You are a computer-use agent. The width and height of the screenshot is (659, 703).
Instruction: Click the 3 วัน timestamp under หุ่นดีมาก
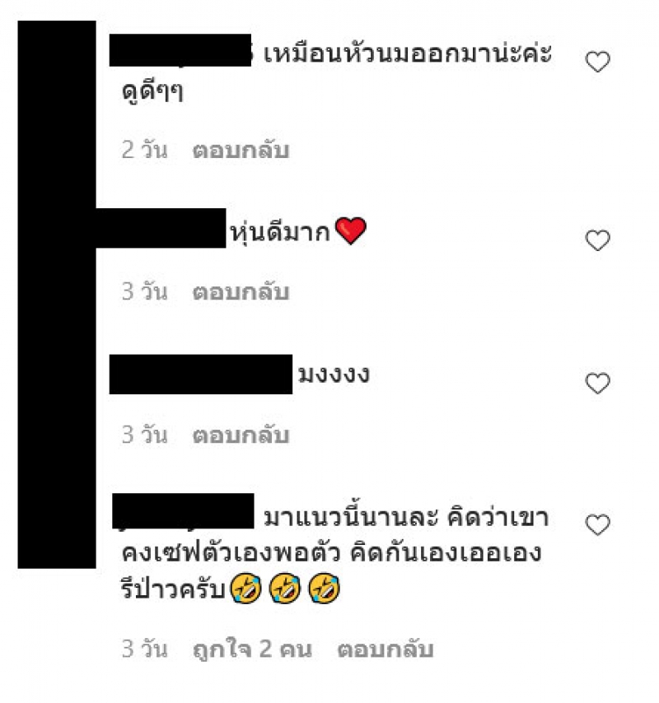click(144, 291)
